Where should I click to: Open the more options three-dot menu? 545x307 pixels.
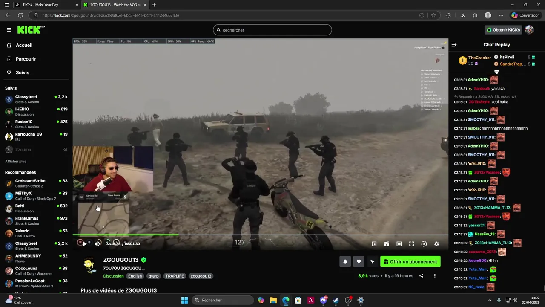[x=435, y=276]
